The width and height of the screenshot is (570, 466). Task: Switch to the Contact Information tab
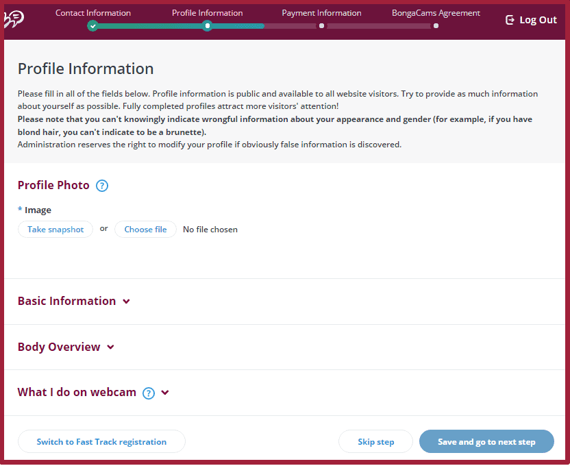(93, 12)
